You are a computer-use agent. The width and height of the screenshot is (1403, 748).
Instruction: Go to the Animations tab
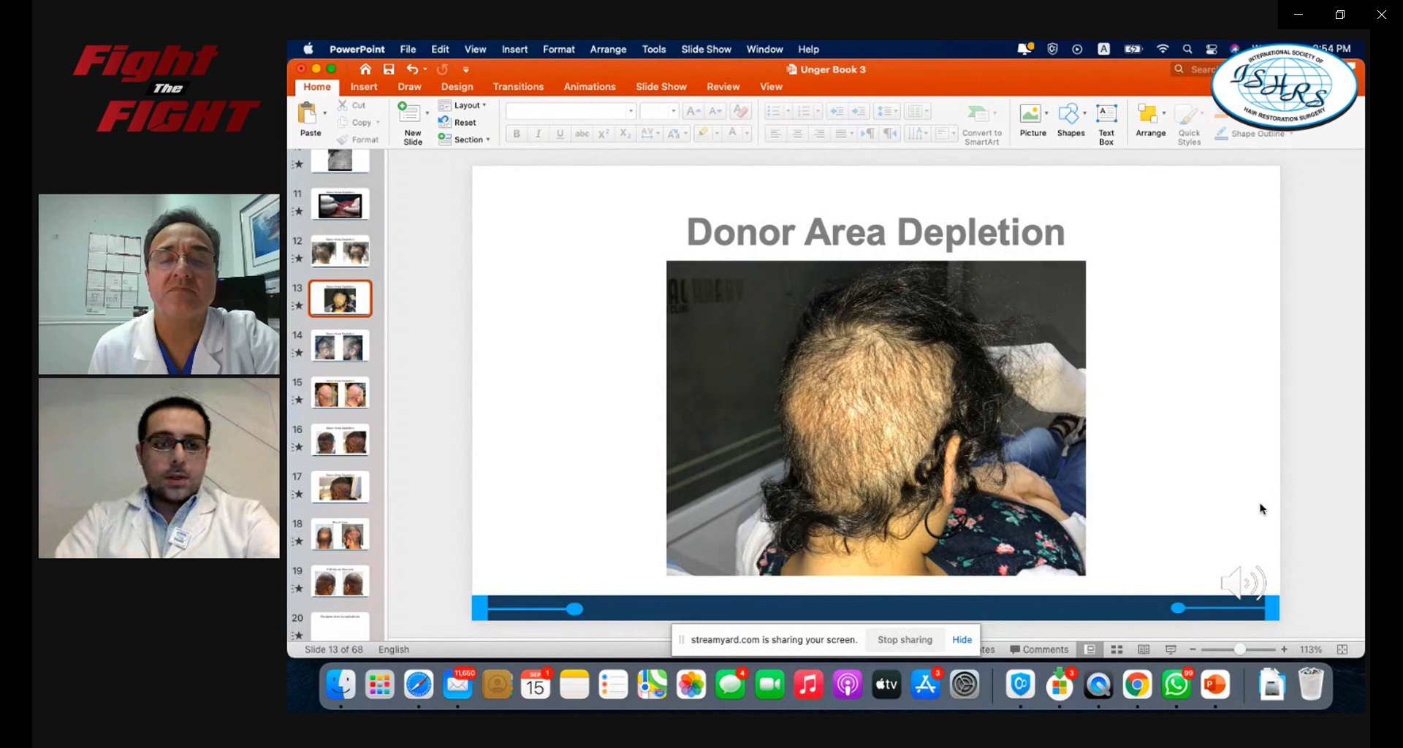[x=590, y=86]
